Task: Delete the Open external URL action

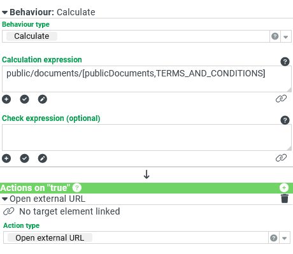Action: [x=285, y=199]
